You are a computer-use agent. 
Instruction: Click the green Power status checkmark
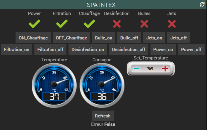tap(34, 24)
